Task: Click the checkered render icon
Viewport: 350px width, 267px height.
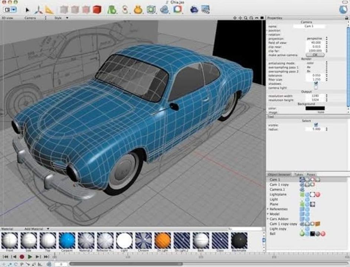Action: (x=205, y=9)
